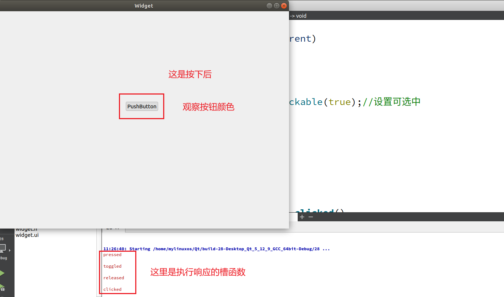Click the 'true' keyword in the code editor
The width and height of the screenshot is (504, 297).
(x=340, y=102)
